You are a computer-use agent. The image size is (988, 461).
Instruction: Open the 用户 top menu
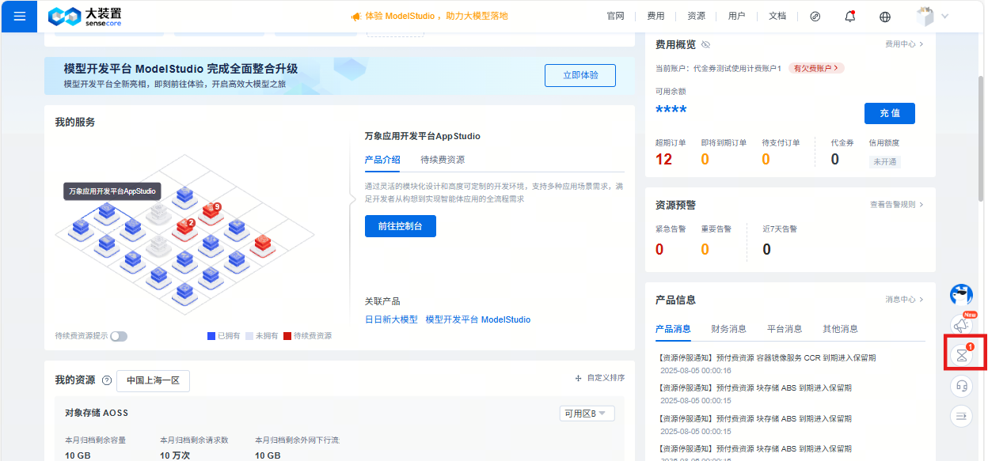point(736,16)
